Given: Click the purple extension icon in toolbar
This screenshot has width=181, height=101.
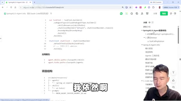Looking at the screenshot, I should [136, 7].
